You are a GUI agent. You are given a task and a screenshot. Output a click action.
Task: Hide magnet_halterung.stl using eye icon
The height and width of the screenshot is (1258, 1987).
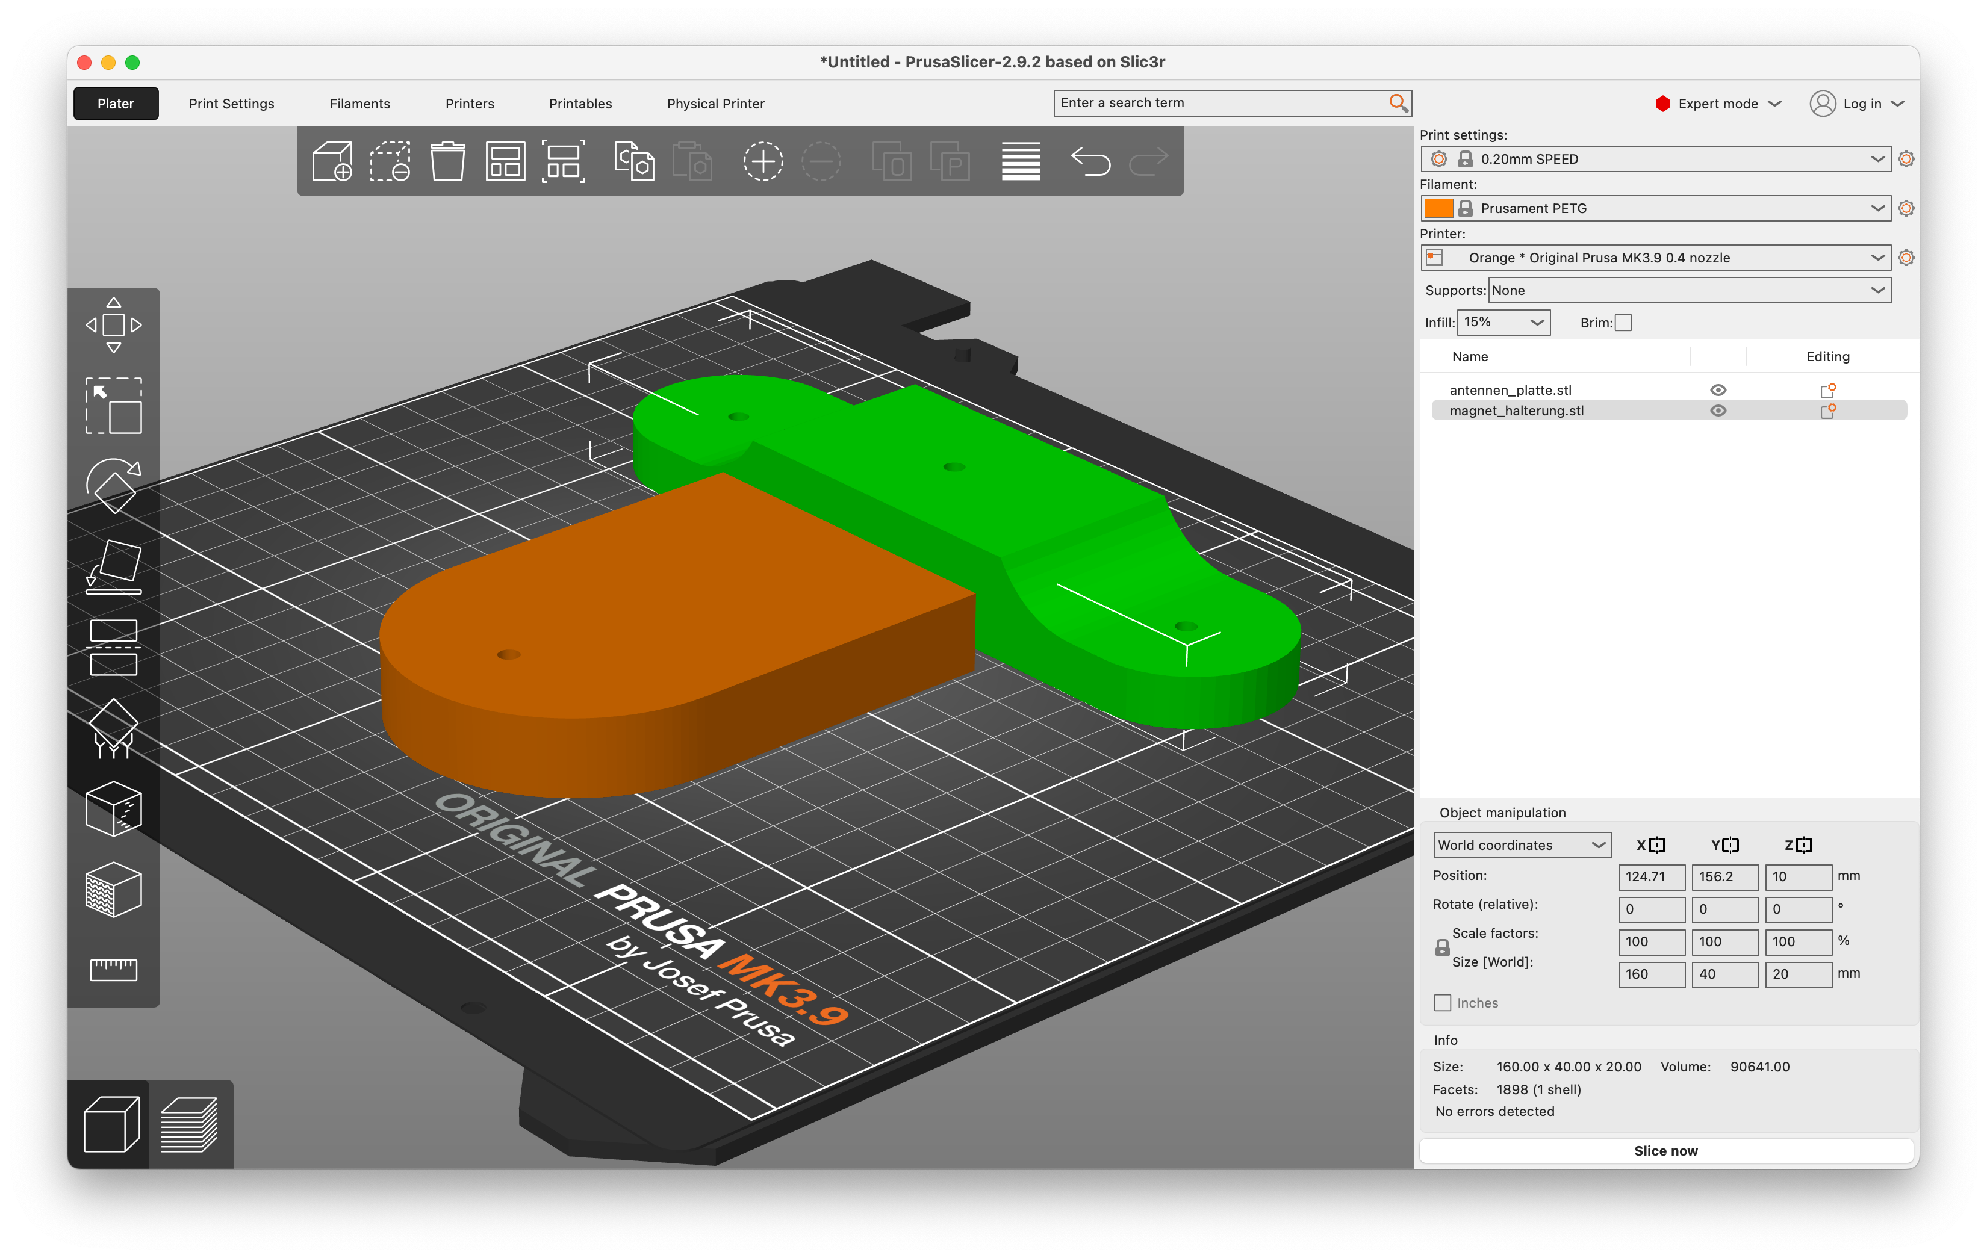(x=1718, y=410)
